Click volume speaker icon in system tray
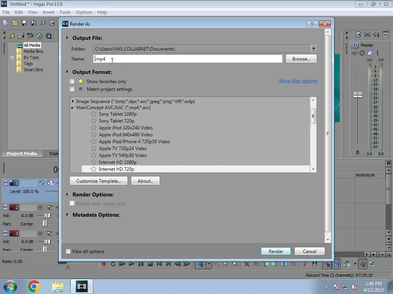The image size is (393, 294). 354,287
